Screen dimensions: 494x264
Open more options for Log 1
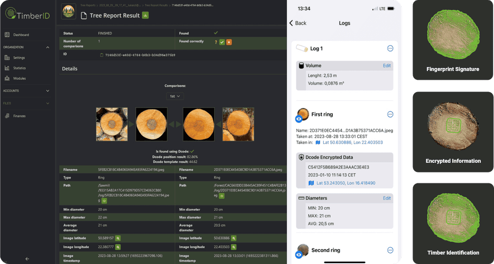tap(390, 48)
